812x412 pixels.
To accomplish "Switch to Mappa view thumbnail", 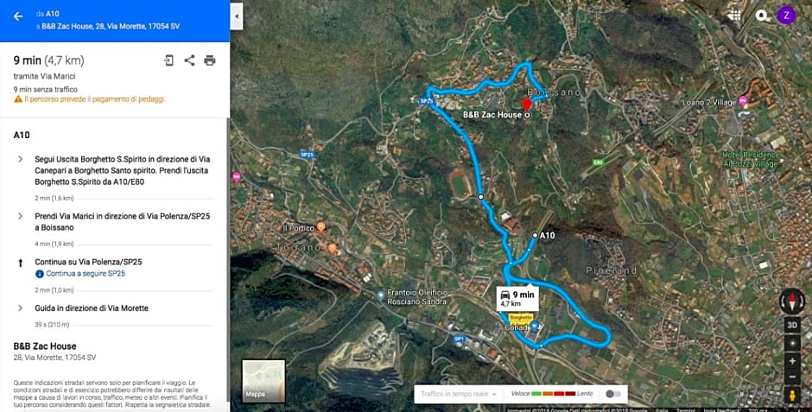I will (x=263, y=381).
